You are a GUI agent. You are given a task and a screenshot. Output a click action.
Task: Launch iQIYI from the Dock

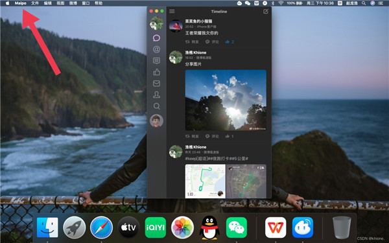tap(156, 227)
